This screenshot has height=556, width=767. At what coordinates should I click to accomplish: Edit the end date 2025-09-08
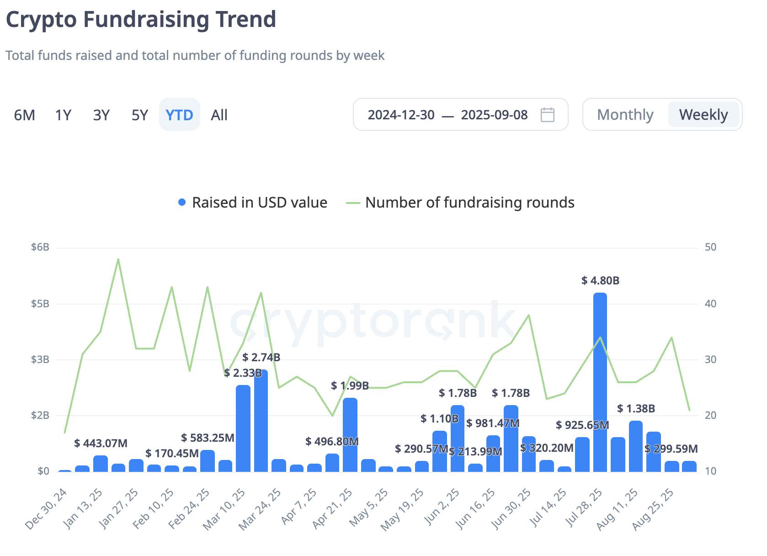494,115
